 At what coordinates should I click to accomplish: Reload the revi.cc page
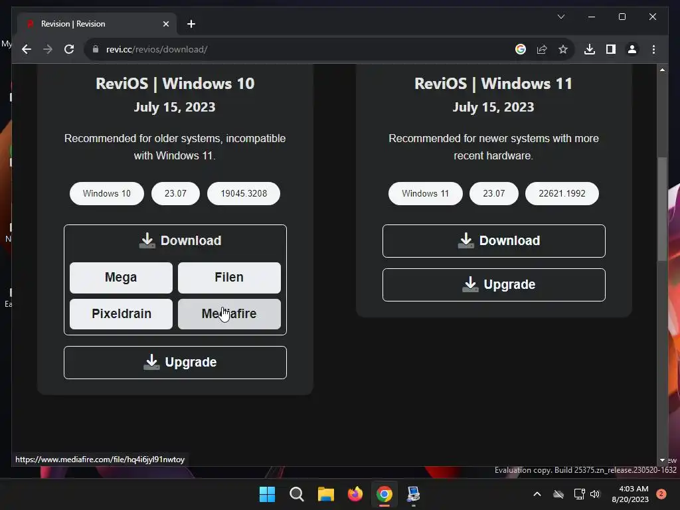69,49
